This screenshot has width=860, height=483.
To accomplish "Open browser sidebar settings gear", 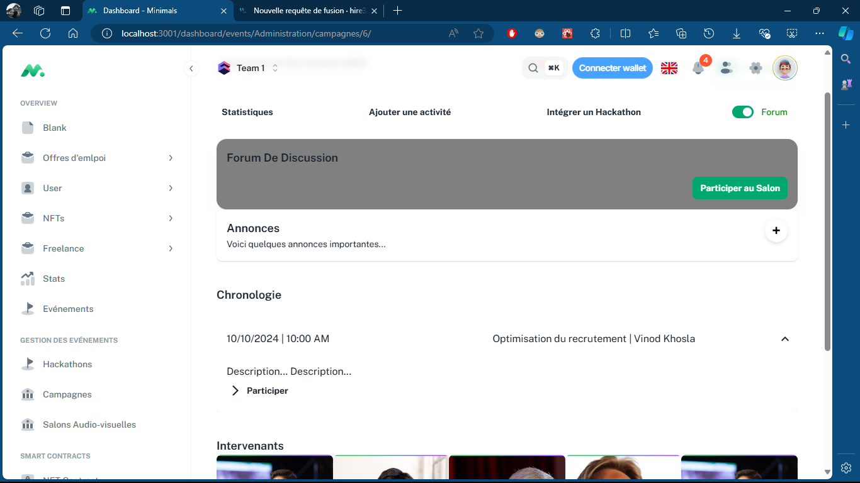I will 846,468.
